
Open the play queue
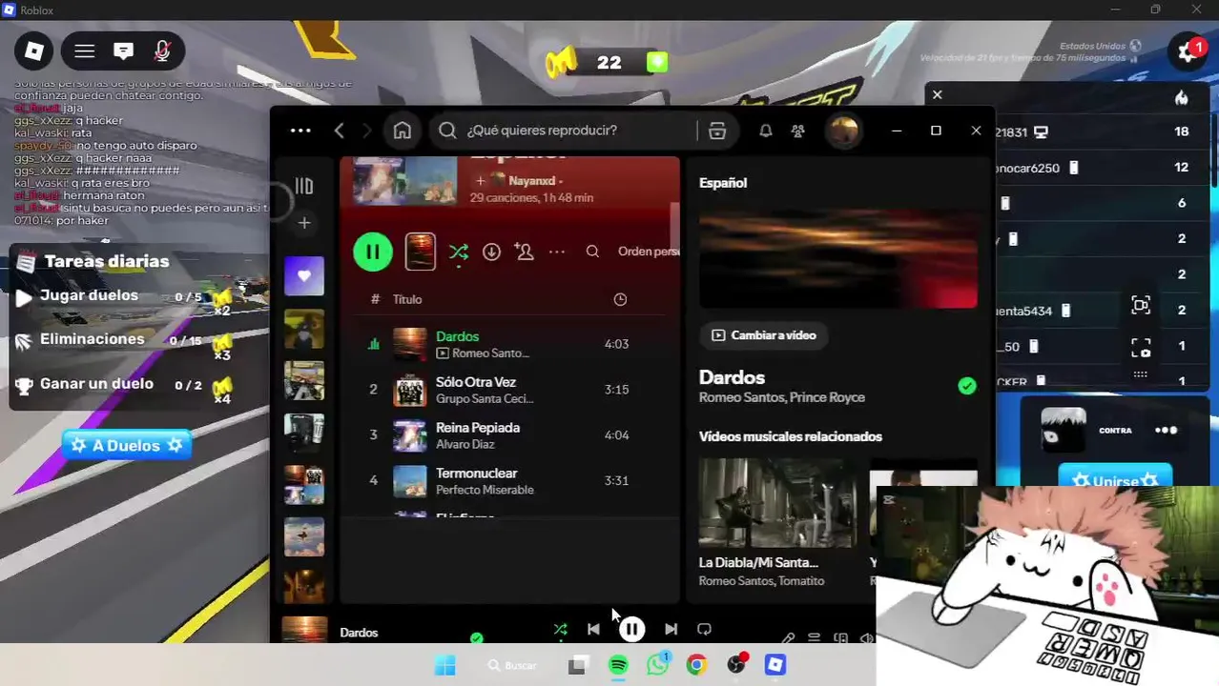click(814, 638)
